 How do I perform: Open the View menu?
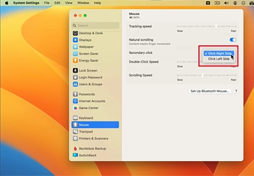coord(69,3)
